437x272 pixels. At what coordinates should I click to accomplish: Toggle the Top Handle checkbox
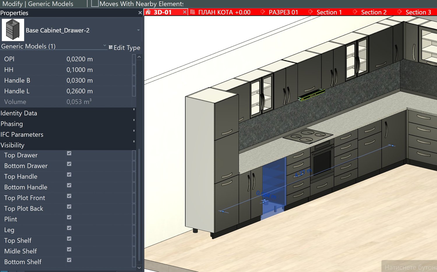point(69,175)
